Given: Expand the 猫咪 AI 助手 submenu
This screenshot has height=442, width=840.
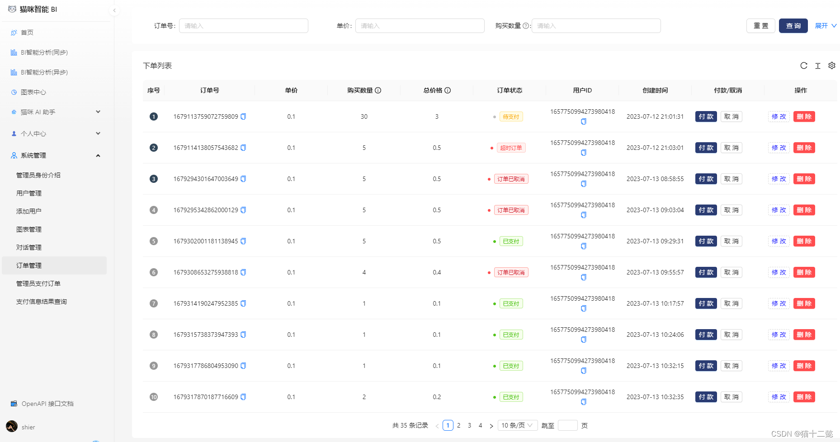Looking at the screenshot, I should pos(54,112).
